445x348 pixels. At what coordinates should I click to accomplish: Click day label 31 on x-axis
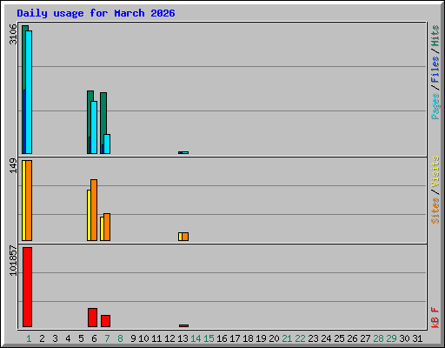(x=417, y=338)
